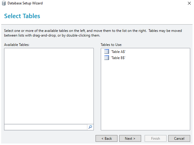This screenshot has width=194, height=145.
Task: Click the 'Select Tables' heading
Action: pyautogui.click(x=22, y=16)
